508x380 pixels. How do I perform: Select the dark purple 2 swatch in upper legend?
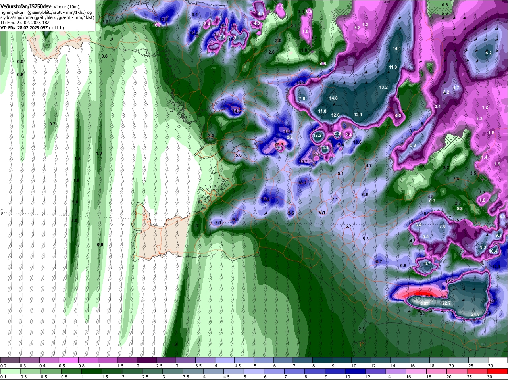[x=146, y=360]
